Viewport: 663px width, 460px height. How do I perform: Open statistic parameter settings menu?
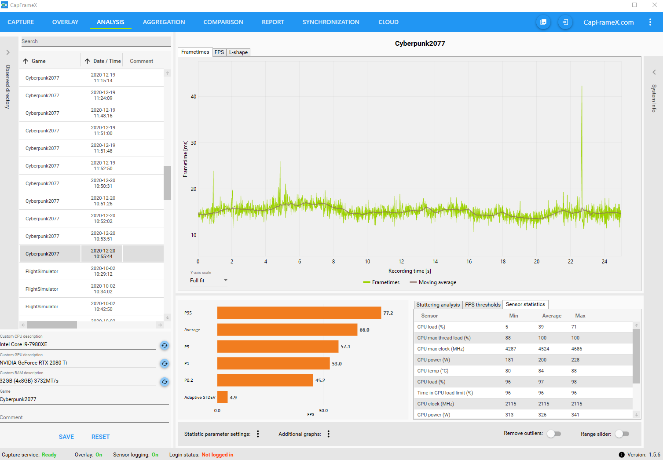258,434
